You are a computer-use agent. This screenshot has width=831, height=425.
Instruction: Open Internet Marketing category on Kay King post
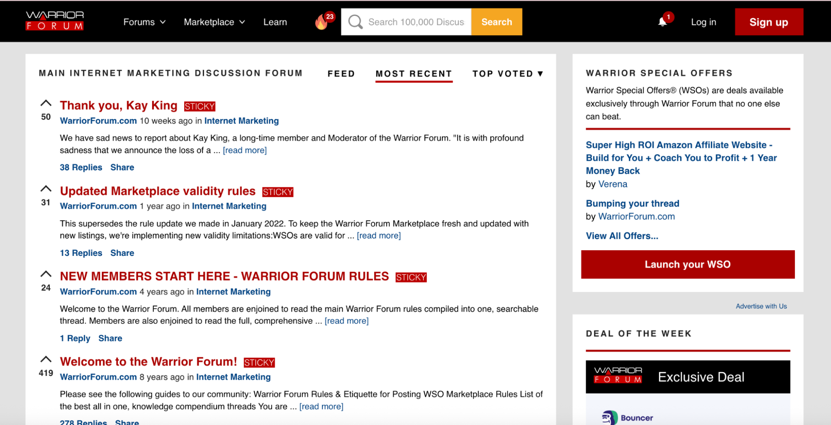(242, 121)
